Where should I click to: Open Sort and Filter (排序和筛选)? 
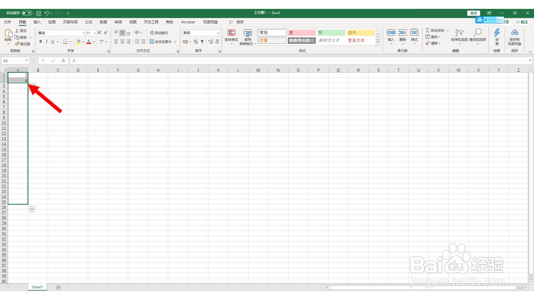point(460,36)
